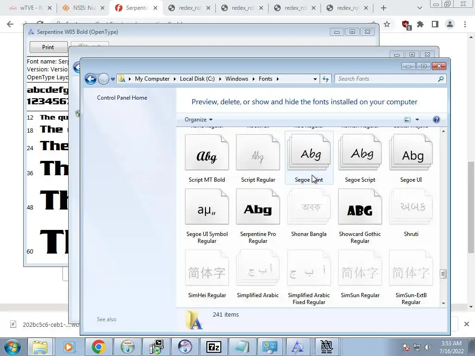Open Windows Start menu

tap(12, 347)
